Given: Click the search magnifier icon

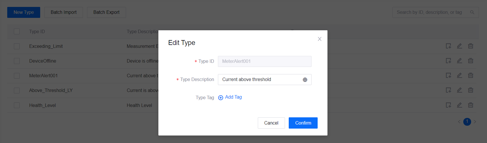Looking at the screenshot, I should point(472,12).
